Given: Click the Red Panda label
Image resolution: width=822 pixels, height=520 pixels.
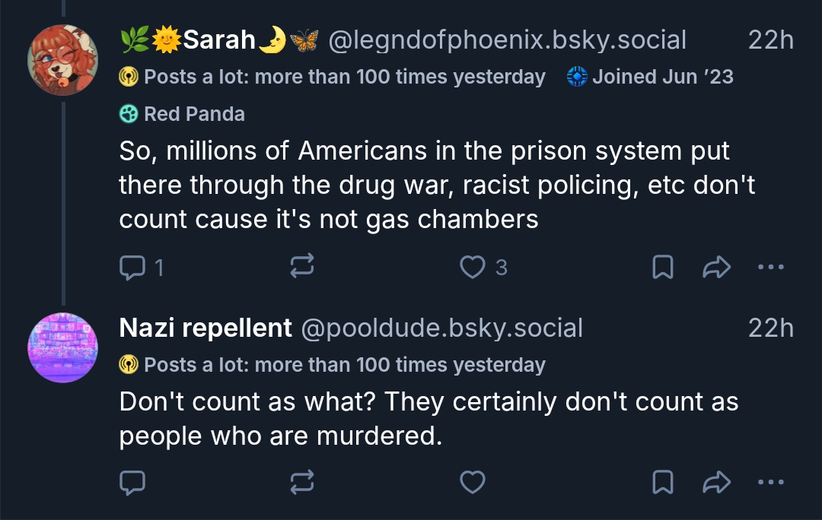Looking at the screenshot, I should click(x=183, y=114).
